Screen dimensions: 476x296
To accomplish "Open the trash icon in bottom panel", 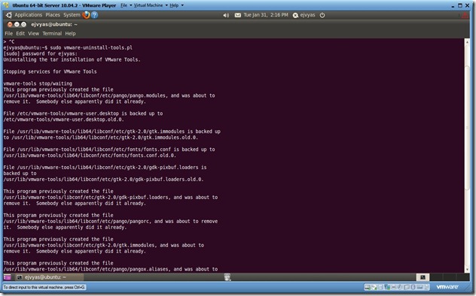I will click(227, 276).
